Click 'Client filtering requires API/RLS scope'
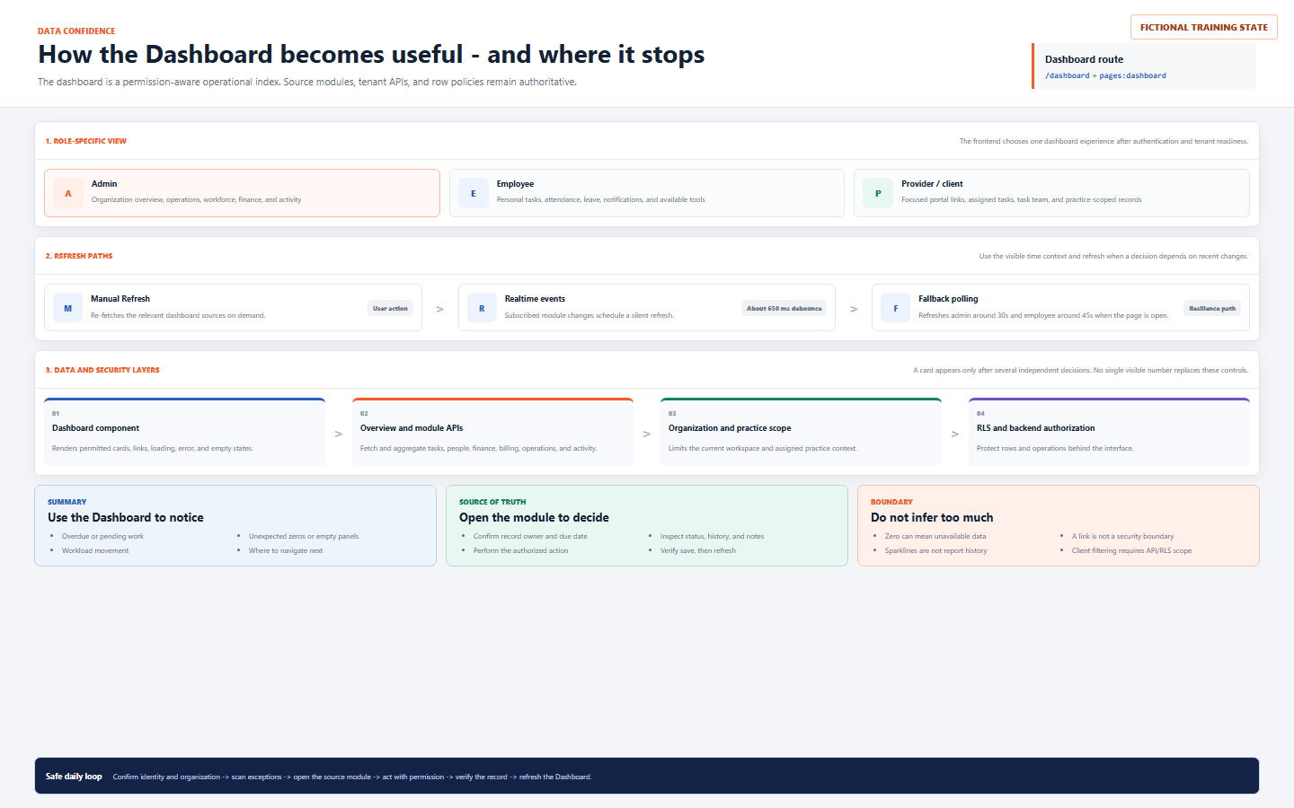Viewport: 1294px width, 808px height. coord(1132,550)
